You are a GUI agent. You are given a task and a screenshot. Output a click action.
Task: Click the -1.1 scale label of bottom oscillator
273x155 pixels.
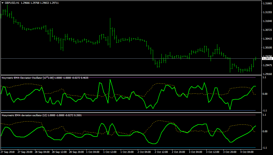point(264,148)
